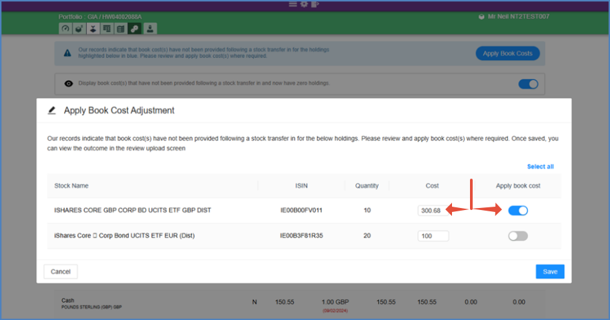610x320 pixels.
Task: Click the Select all link
Action: pos(540,167)
